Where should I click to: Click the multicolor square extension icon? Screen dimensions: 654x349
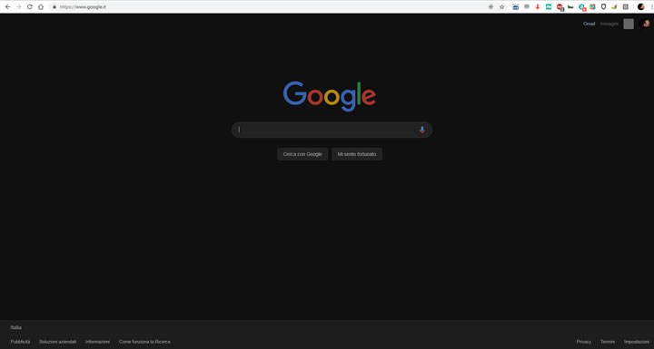tap(592, 6)
